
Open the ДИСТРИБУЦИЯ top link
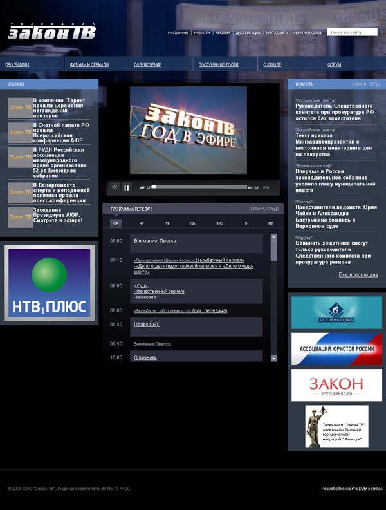[248, 33]
